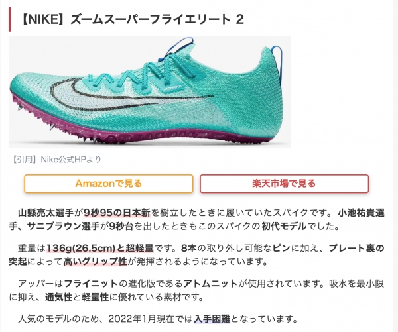Click the blue heel pull tab on the shoe
Screen dimensions: 398x332
click(278, 59)
